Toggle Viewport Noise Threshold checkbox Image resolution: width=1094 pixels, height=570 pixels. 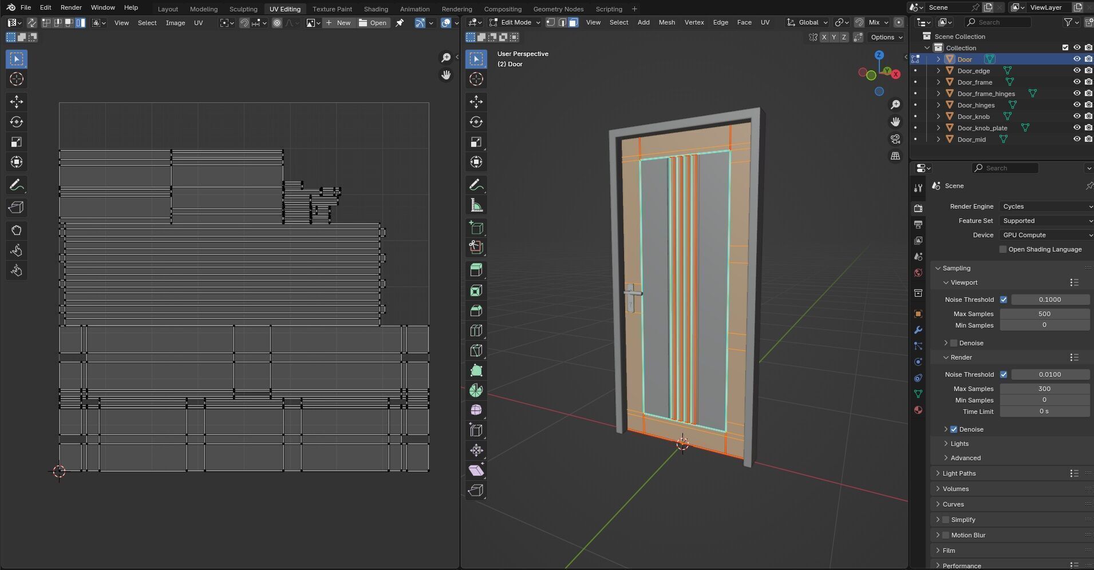(x=1004, y=300)
